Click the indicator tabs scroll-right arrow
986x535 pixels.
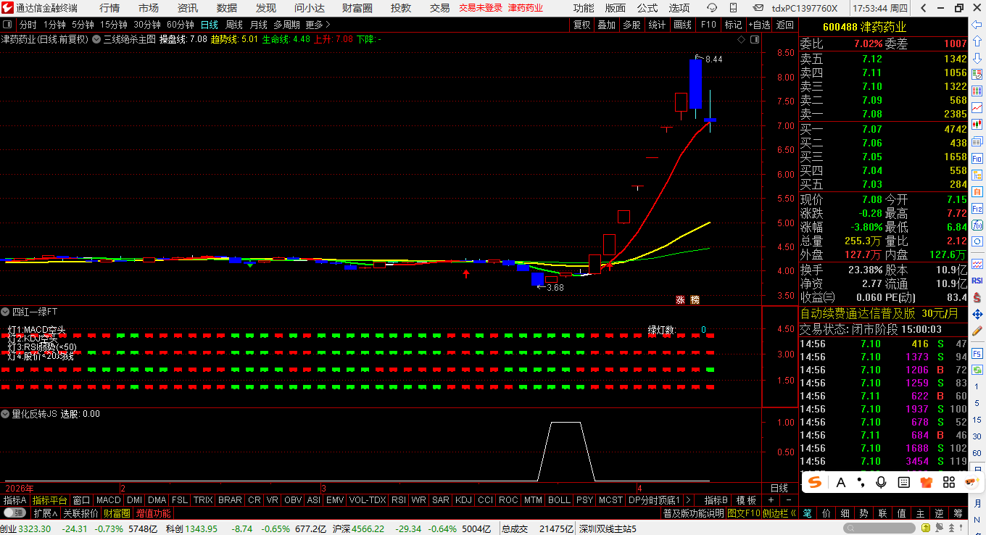point(687,500)
